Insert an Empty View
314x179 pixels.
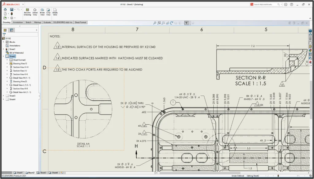click(55, 12)
